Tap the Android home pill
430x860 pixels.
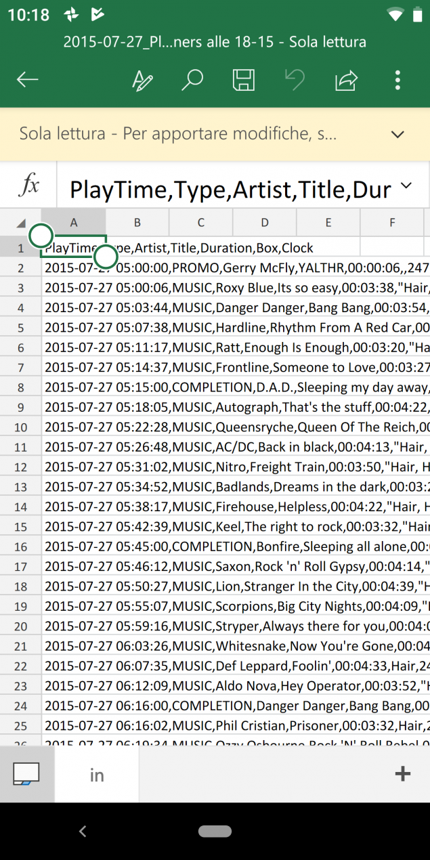pos(215,832)
